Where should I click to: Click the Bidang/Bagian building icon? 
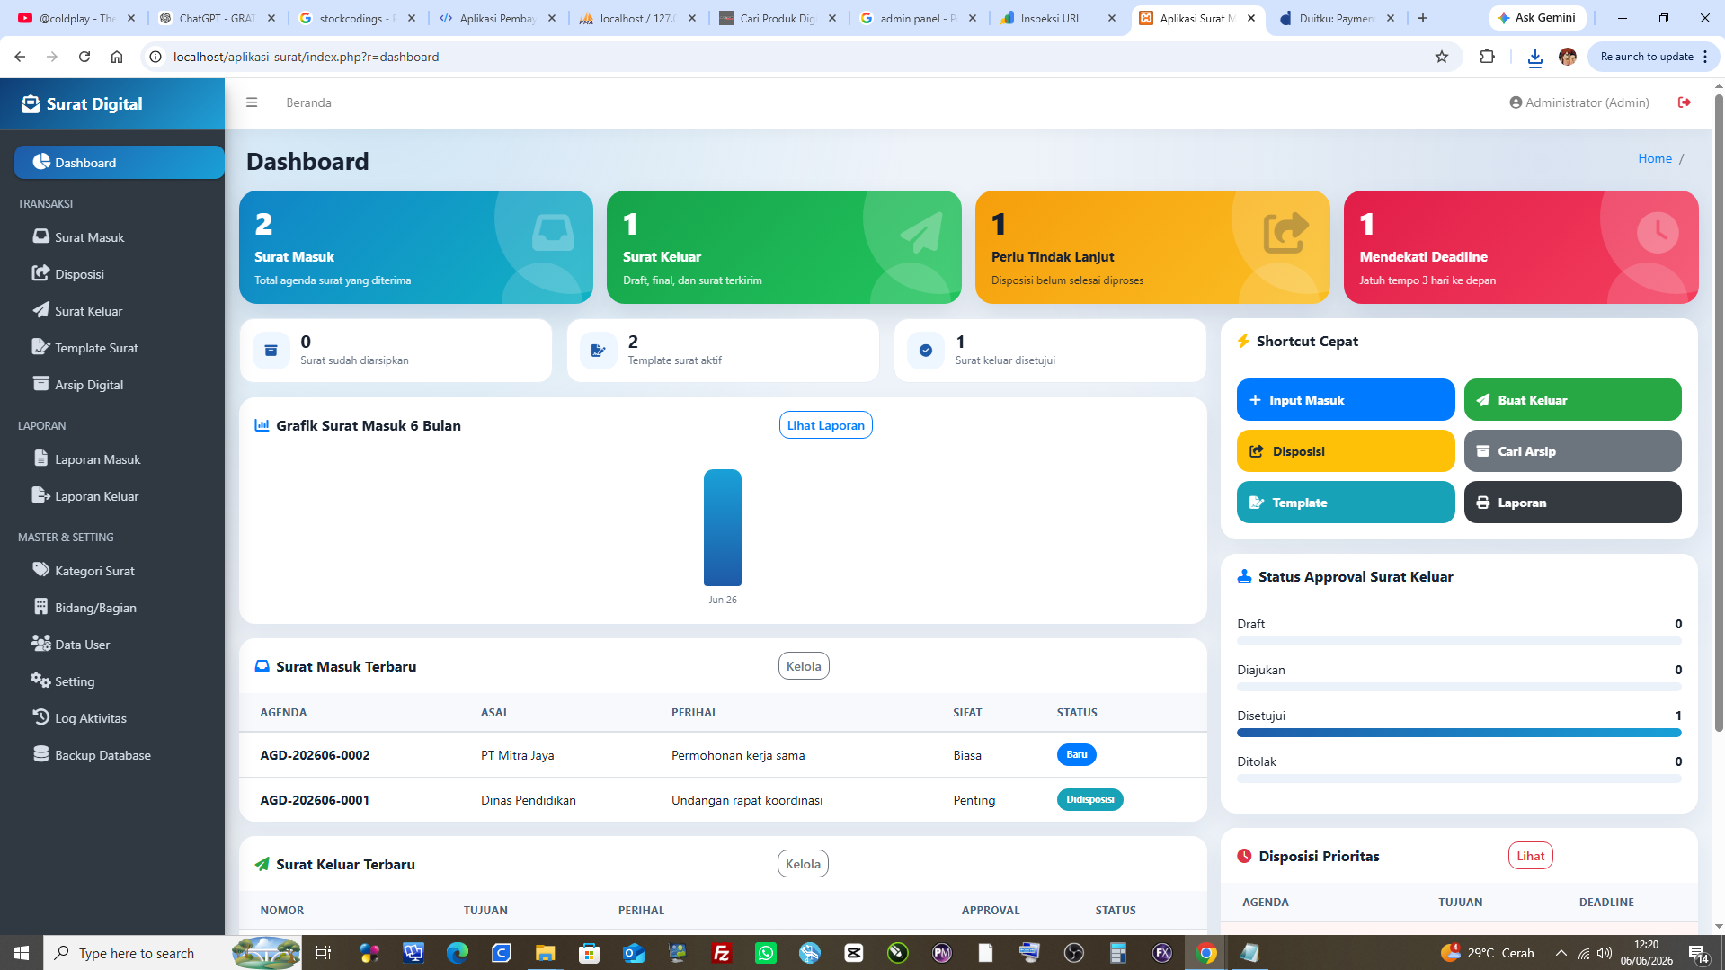(40, 607)
